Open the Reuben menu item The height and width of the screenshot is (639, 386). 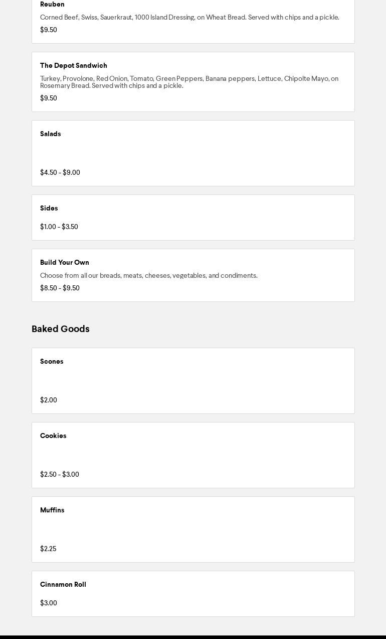[52, 5]
